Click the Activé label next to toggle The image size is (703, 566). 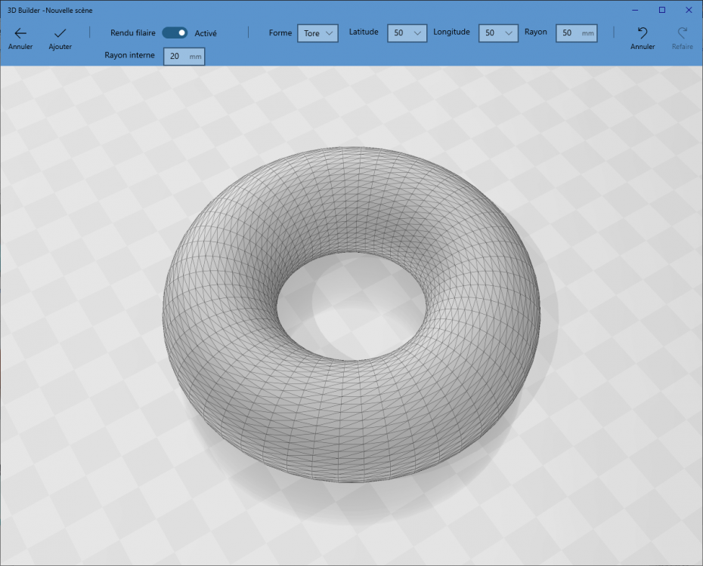(x=206, y=33)
